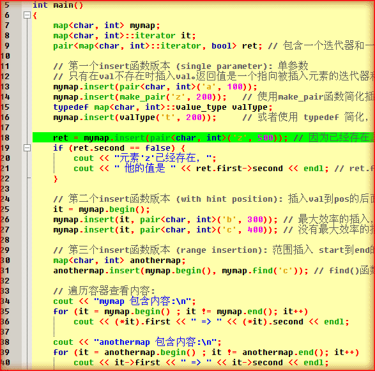Click 'bool> ret;' in the pair declaration
The height and width of the screenshot is (371, 375).
(x=237, y=46)
